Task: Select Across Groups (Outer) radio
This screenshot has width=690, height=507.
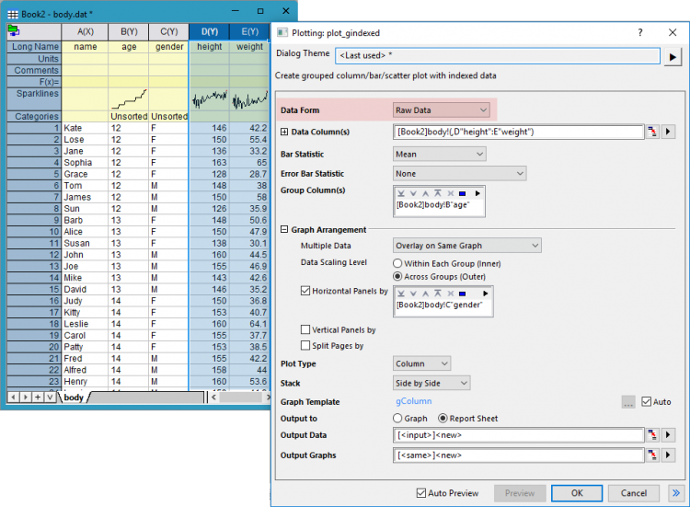Action: click(397, 276)
